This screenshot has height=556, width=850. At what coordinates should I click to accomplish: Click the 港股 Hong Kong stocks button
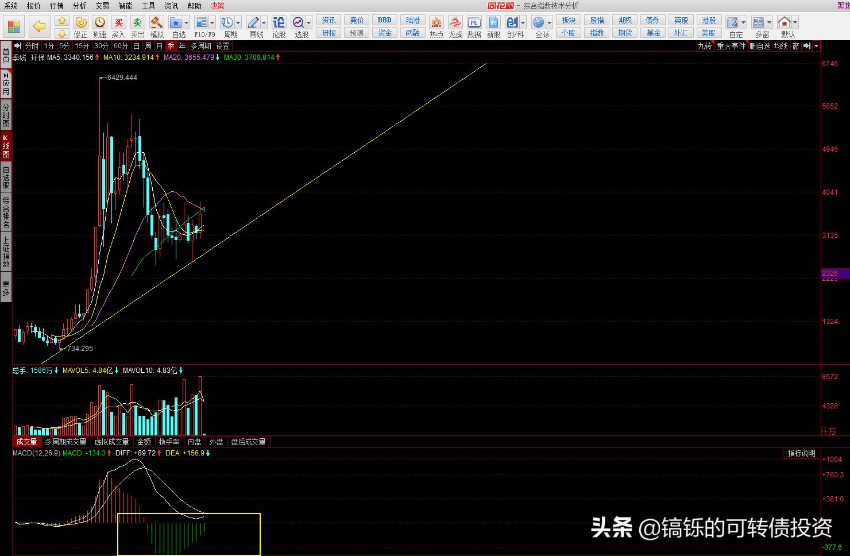(709, 20)
